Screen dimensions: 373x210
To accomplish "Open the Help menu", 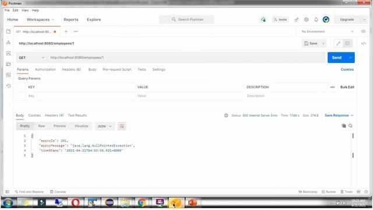I will pos(36,10).
